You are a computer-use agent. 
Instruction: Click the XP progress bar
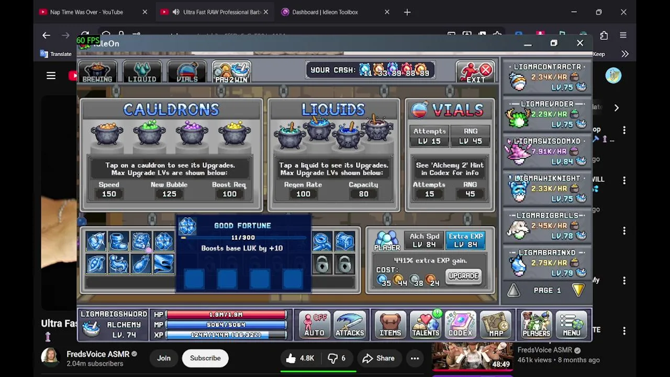(x=226, y=335)
